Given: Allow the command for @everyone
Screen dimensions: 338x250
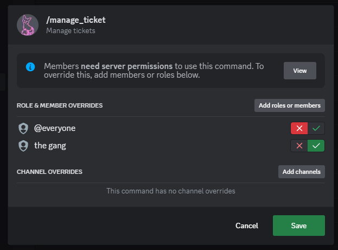Looking at the screenshot, I should 316,128.
